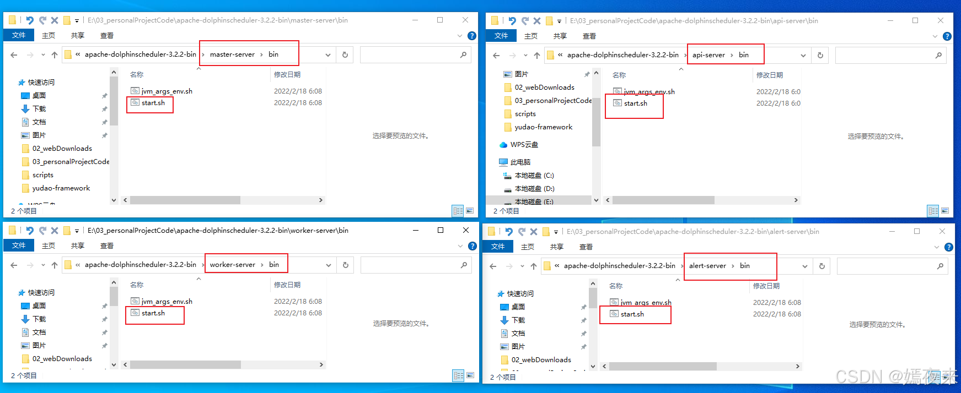This screenshot has width=961, height=393.
Task: Switch to details view in api-server window
Action: point(933,211)
